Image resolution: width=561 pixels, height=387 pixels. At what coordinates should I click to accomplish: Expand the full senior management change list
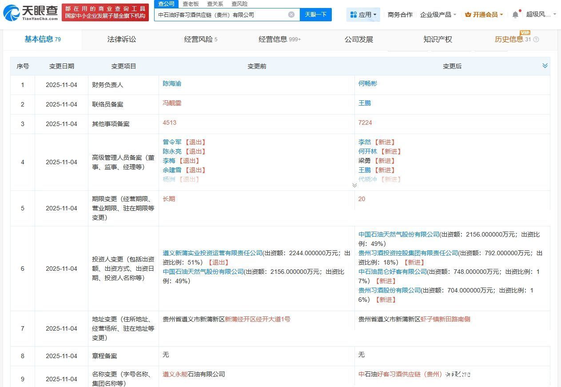(354, 185)
